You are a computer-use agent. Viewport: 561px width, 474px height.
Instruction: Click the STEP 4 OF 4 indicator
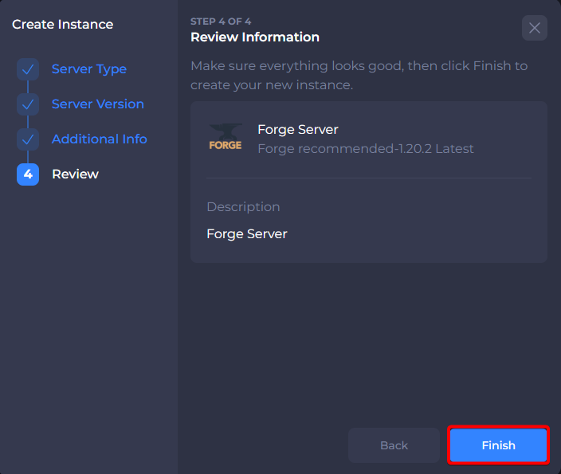223,21
